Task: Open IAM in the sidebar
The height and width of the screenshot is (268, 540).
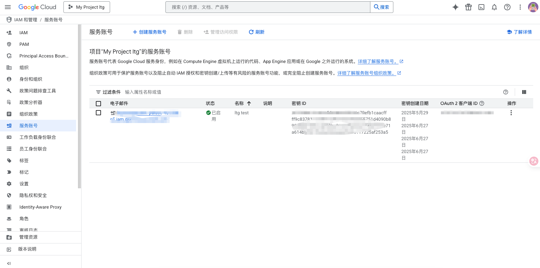Action: pyautogui.click(x=38, y=33)
